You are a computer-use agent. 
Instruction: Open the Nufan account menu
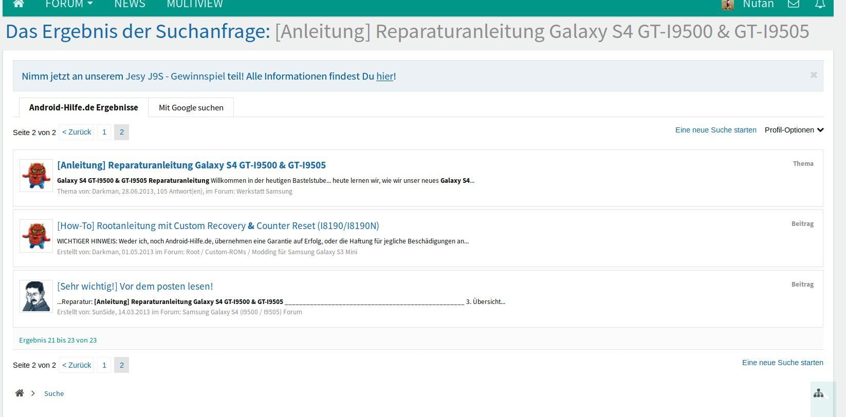click(x=758, y=4)
